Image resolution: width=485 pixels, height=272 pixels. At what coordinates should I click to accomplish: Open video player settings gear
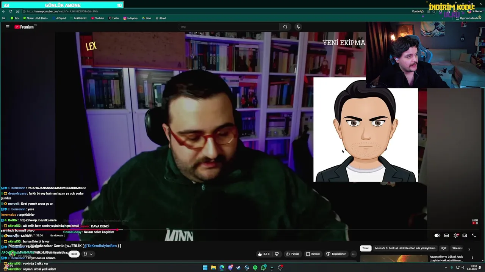tap(455, 235)
